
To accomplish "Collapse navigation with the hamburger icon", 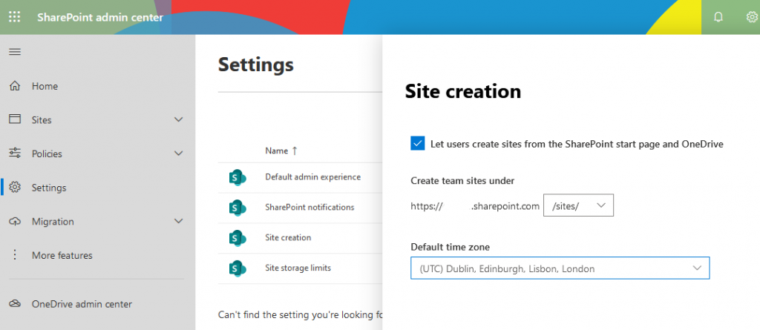I will pos(15,52).
